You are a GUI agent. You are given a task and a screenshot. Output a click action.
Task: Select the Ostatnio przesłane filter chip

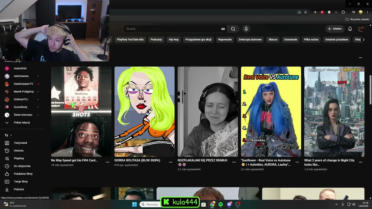[x=337, y=39]
